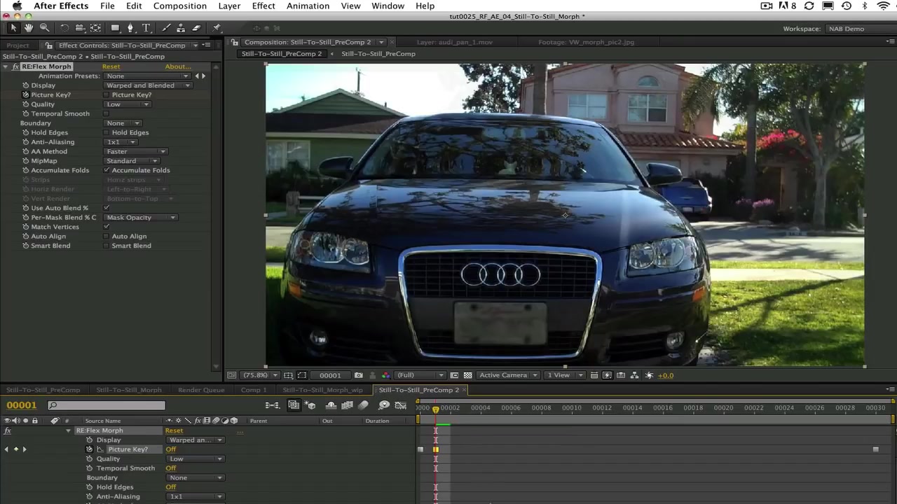The height and width of the screenshot is (504, 897).
Task: Toggle the Picture Key? stopwatch in timeline
Action: click(89, 449)
